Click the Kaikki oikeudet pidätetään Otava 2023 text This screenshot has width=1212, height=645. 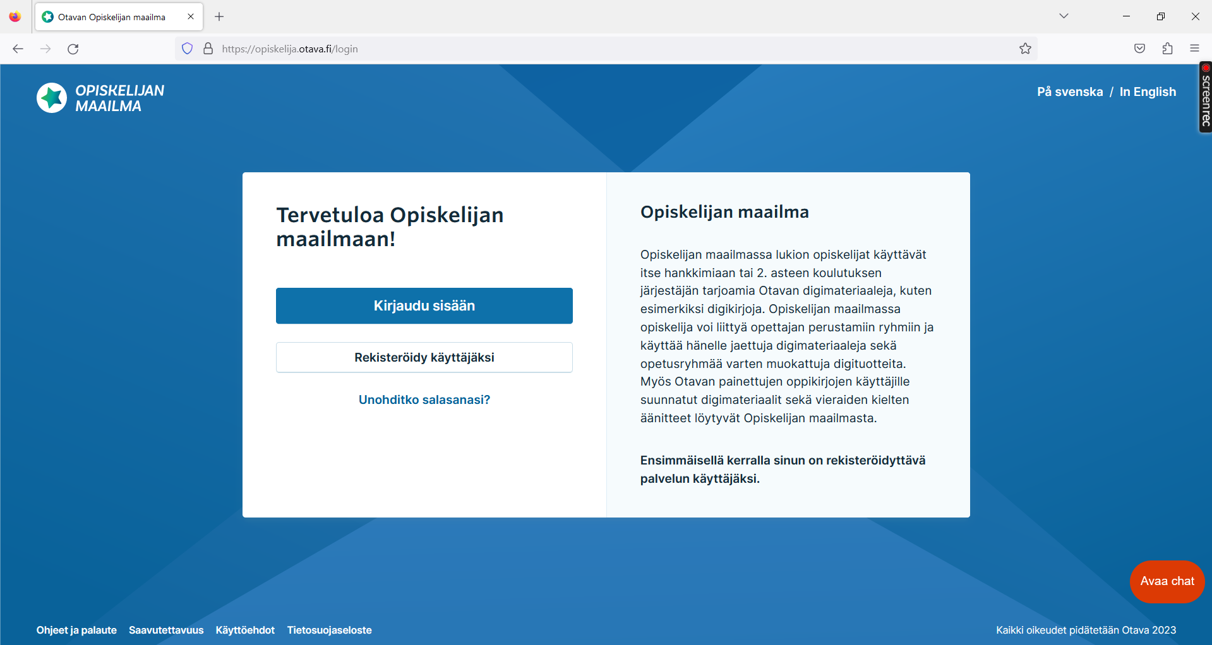(x=1086, y=630)
